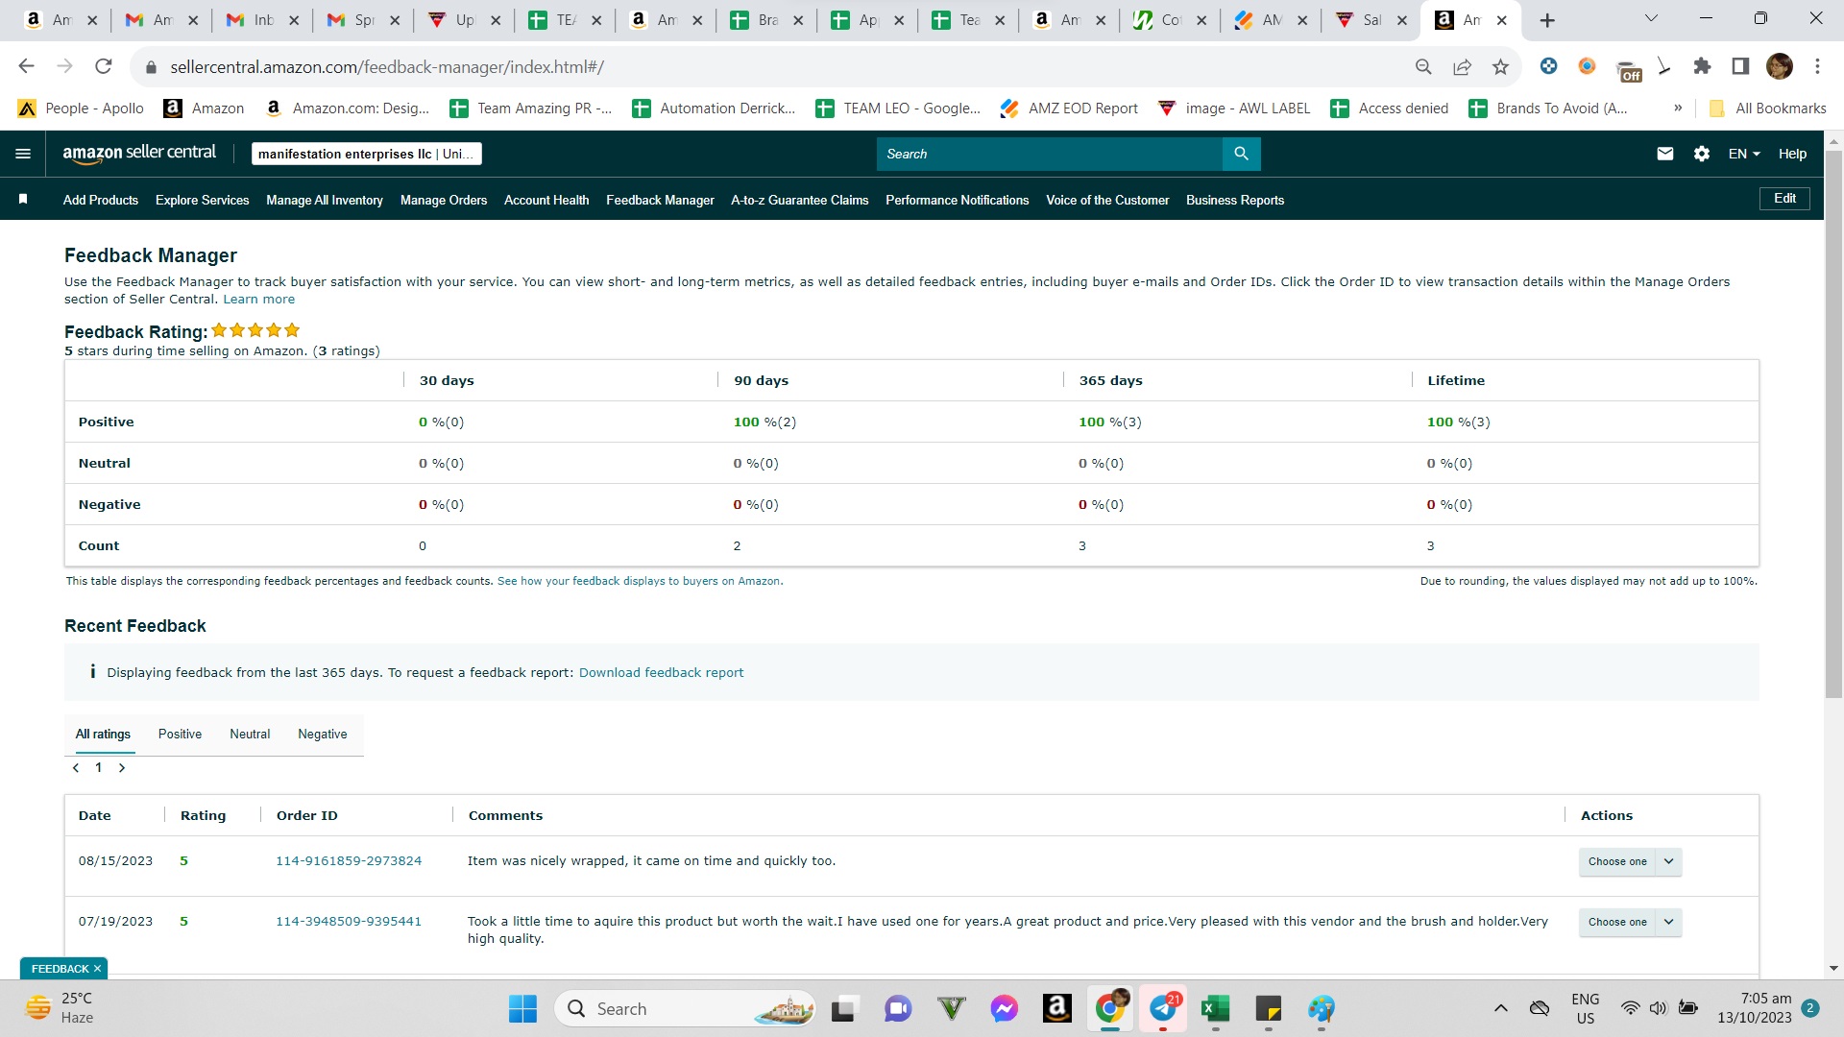Open Voice of the Customer
Screen dimensions: 1844x1037
click(x=1107, y=200)
